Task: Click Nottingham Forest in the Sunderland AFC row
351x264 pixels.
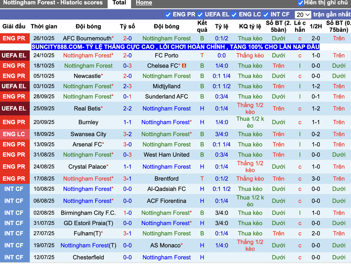Action: click(x=87, y=97)
